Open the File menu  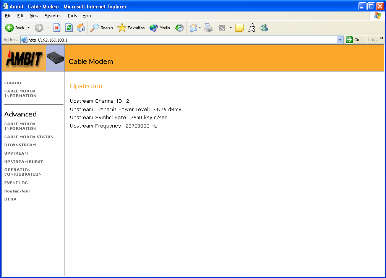click(x=8, y=16)
